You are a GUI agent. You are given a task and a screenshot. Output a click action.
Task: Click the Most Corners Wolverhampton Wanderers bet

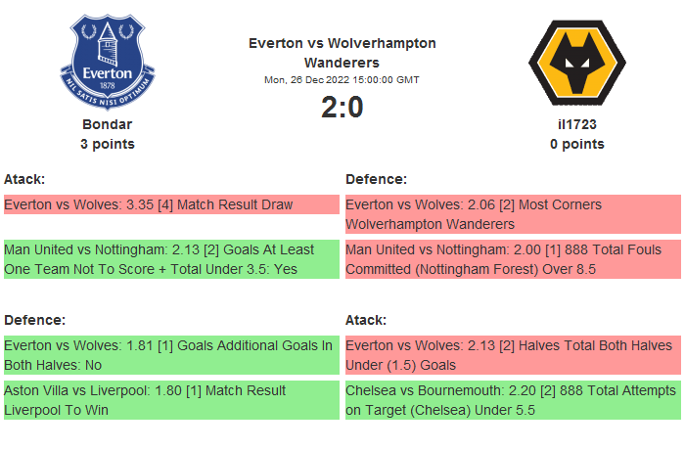pos(513,214)
